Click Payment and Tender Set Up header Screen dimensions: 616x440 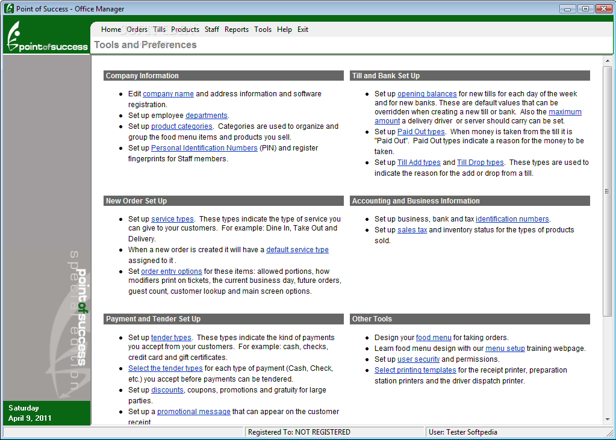[x=223, y=319]
